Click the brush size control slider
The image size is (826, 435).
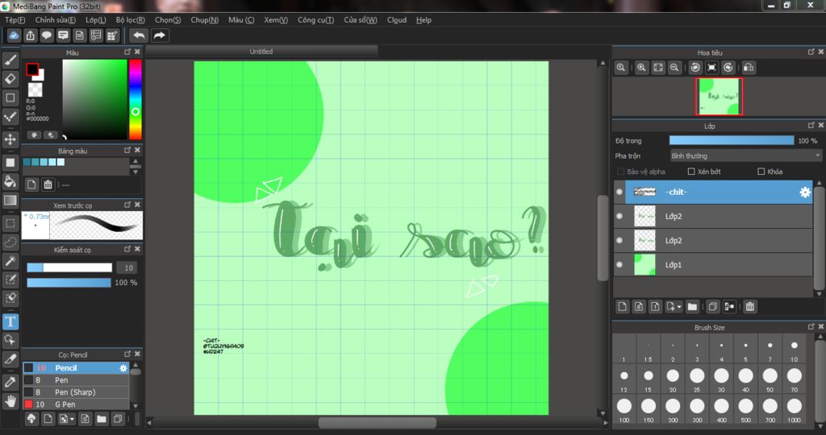69,267
